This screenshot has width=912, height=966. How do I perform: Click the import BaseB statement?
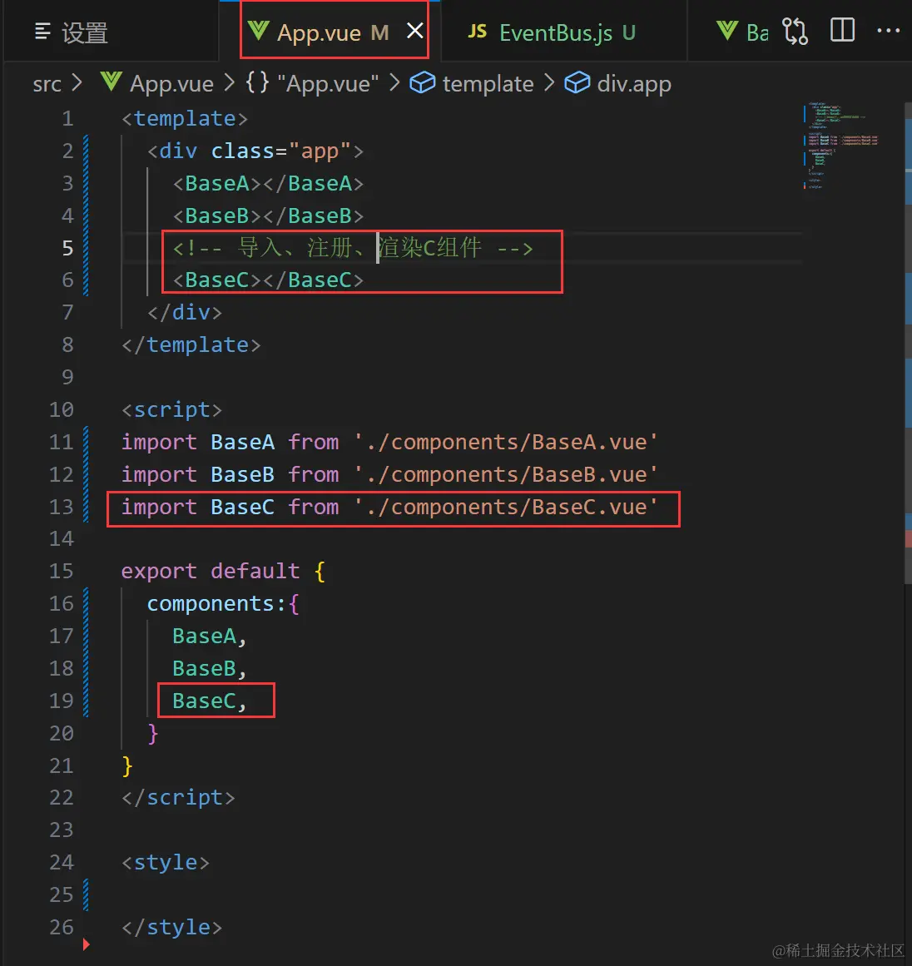click(389, 474)
